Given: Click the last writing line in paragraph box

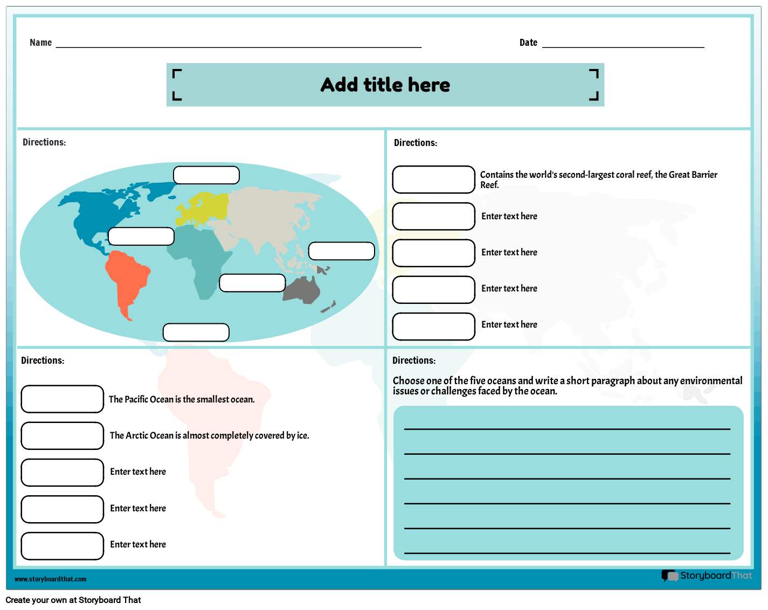Looking at the screenshot, I should pos(567,553).
